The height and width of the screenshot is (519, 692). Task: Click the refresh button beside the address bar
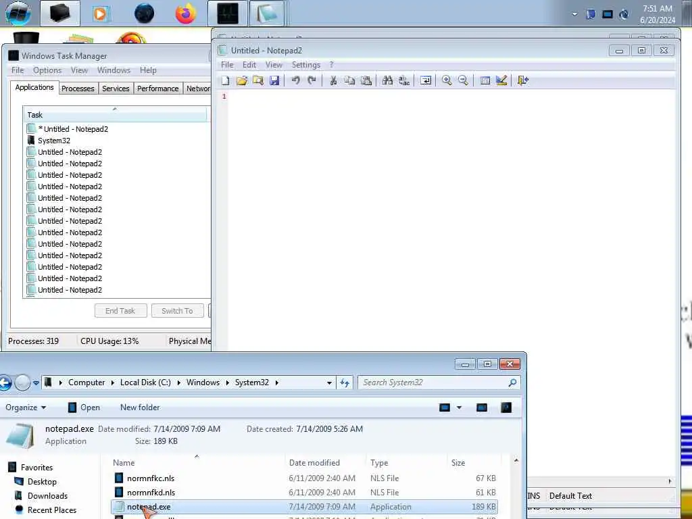pos(345,382)
